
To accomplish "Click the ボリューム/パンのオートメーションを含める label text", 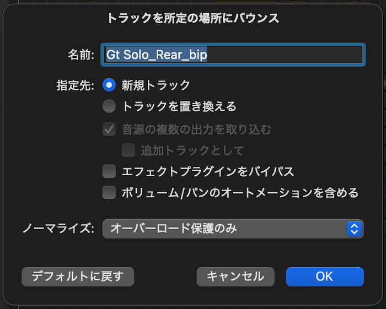I will [240, 193].
